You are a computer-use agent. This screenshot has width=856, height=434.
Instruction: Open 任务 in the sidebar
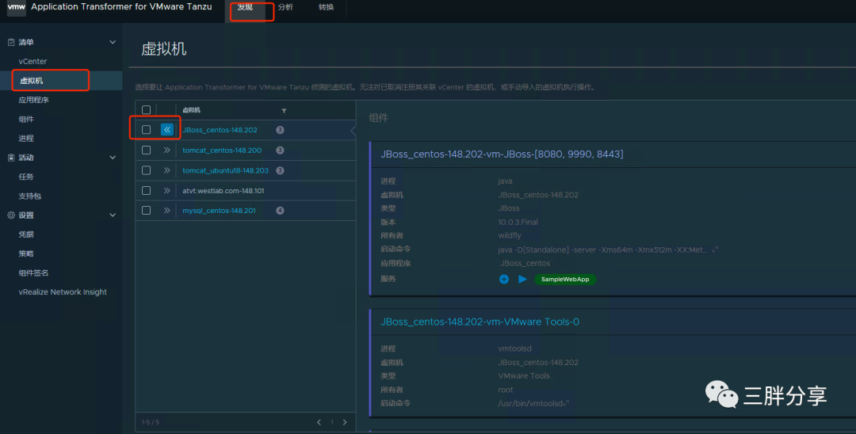click(x=26, y=177)
